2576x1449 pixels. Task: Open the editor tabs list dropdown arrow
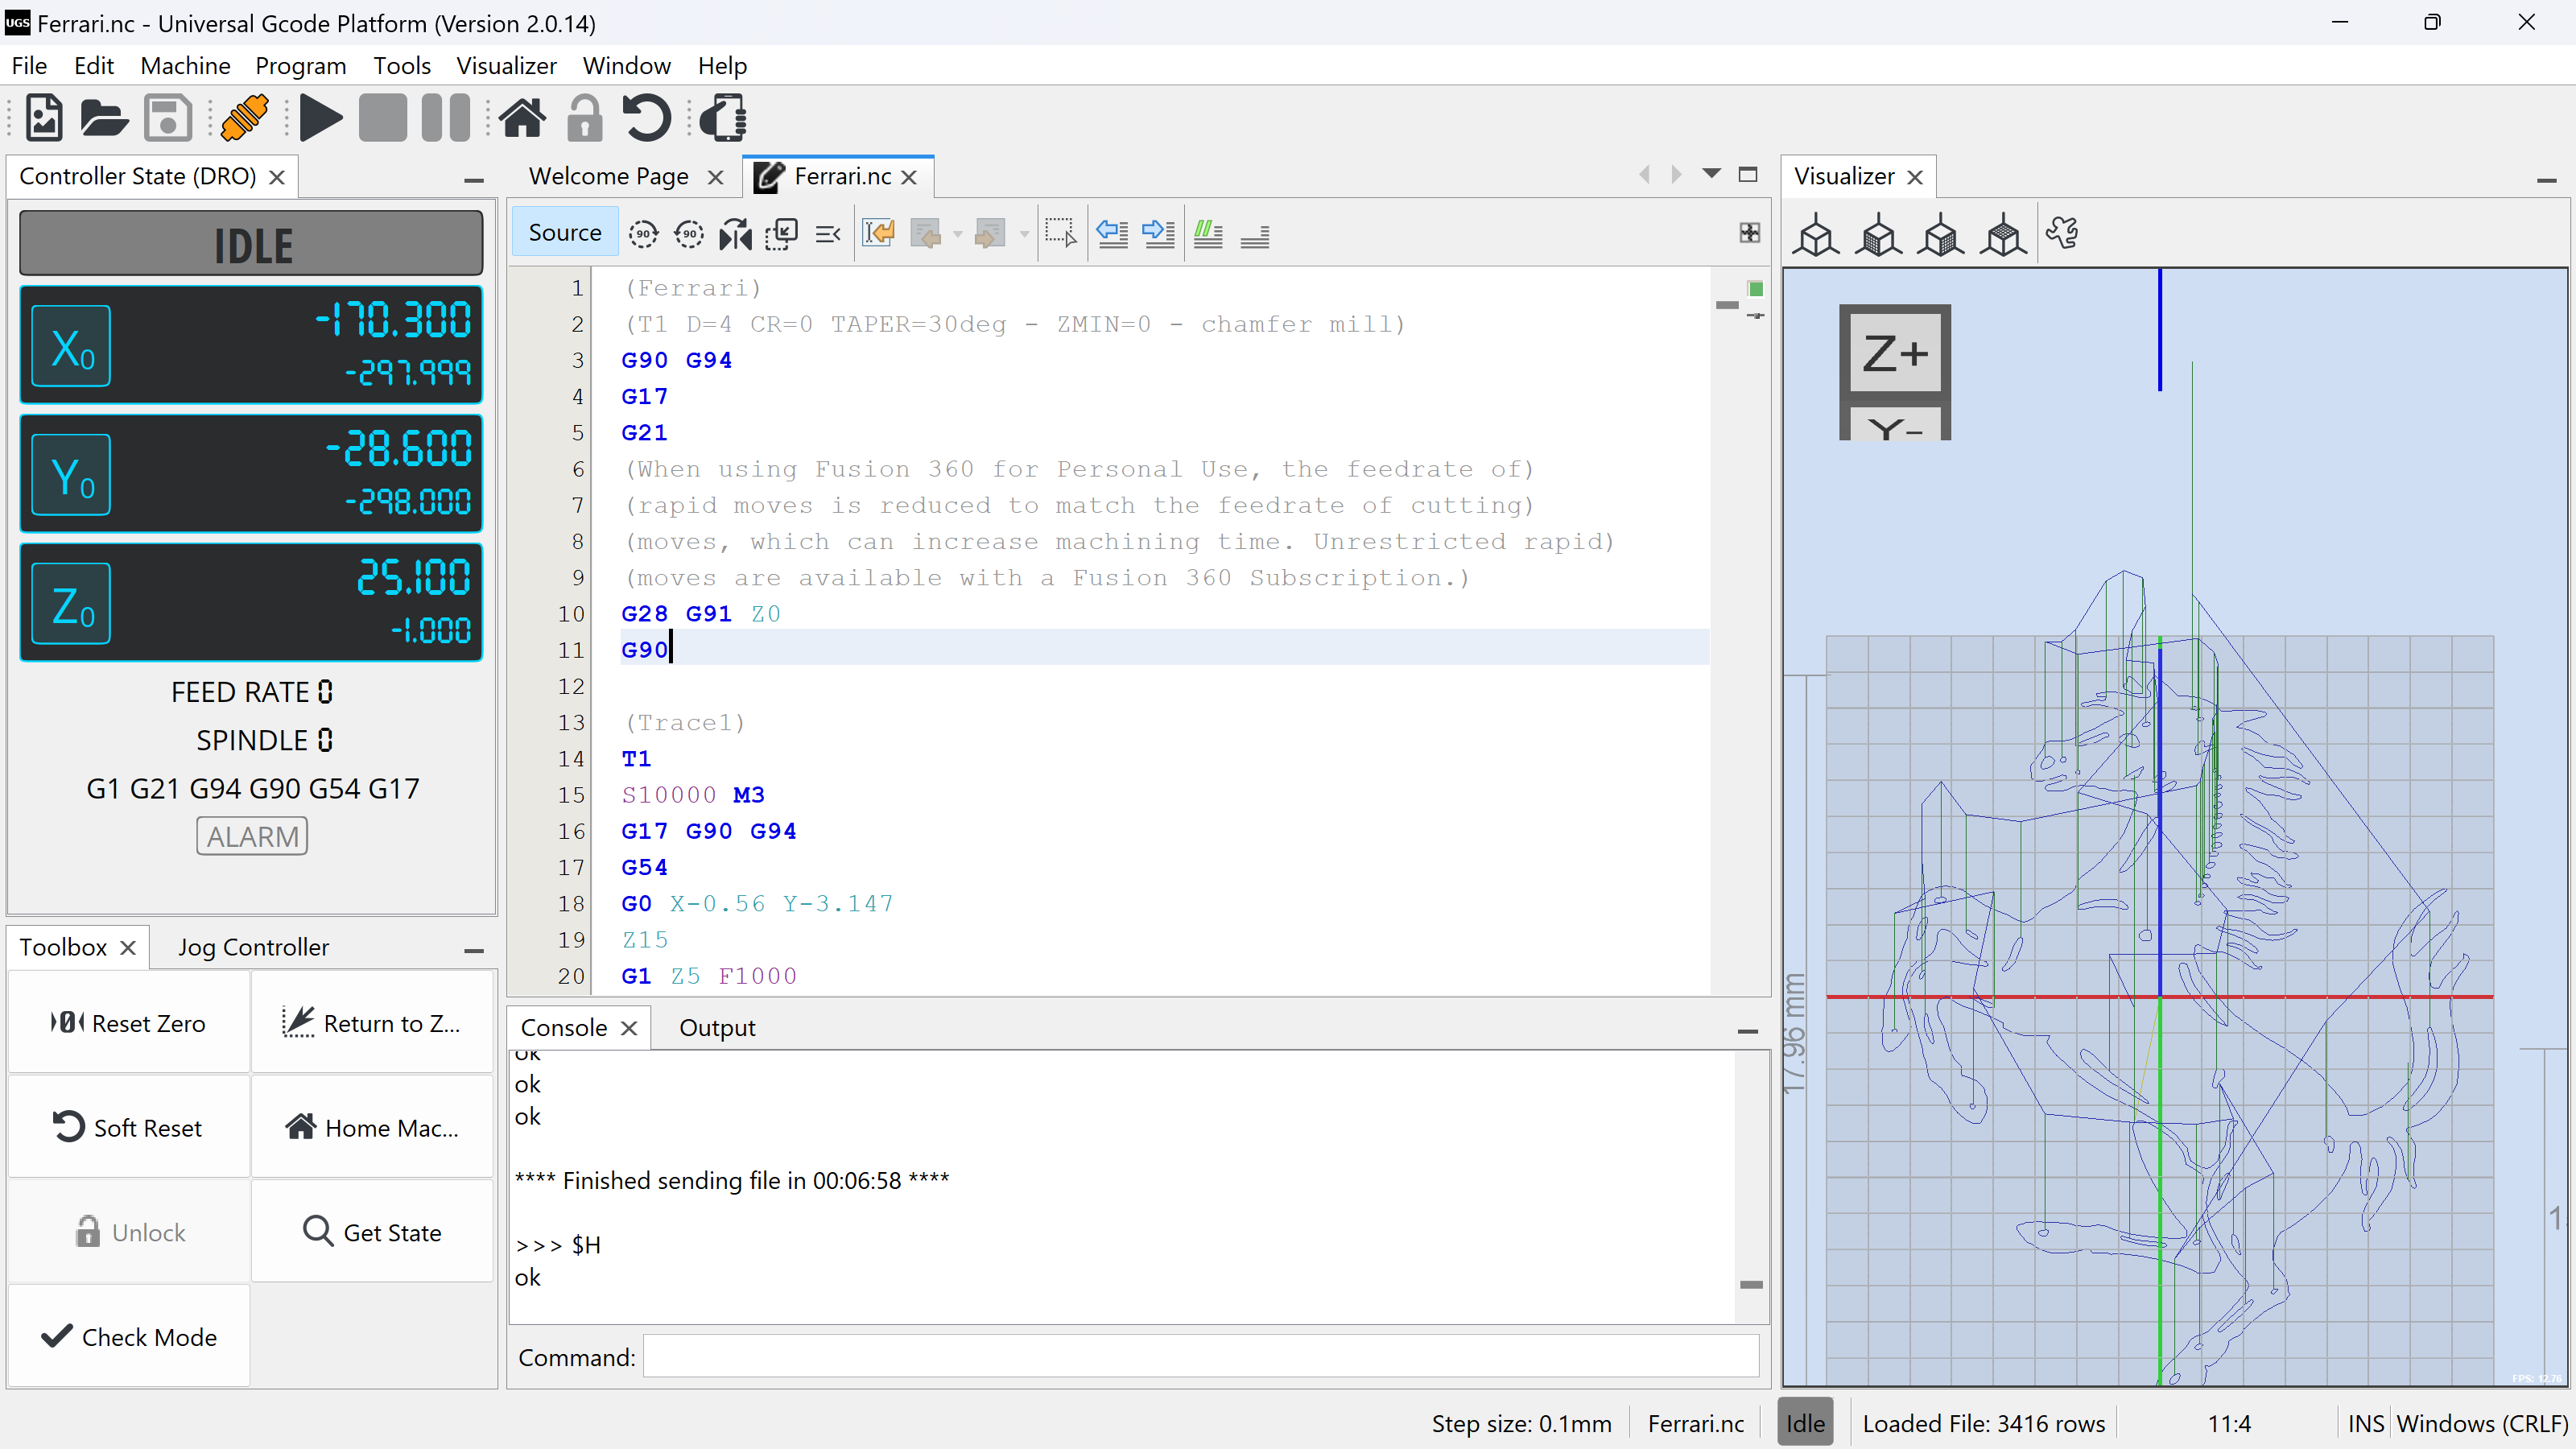pyautogui.click(x=1712, y=174)
